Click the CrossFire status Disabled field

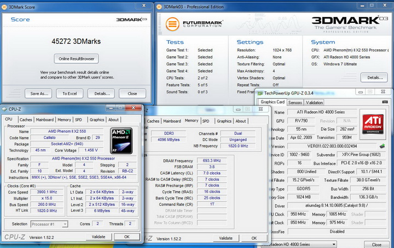337,232
